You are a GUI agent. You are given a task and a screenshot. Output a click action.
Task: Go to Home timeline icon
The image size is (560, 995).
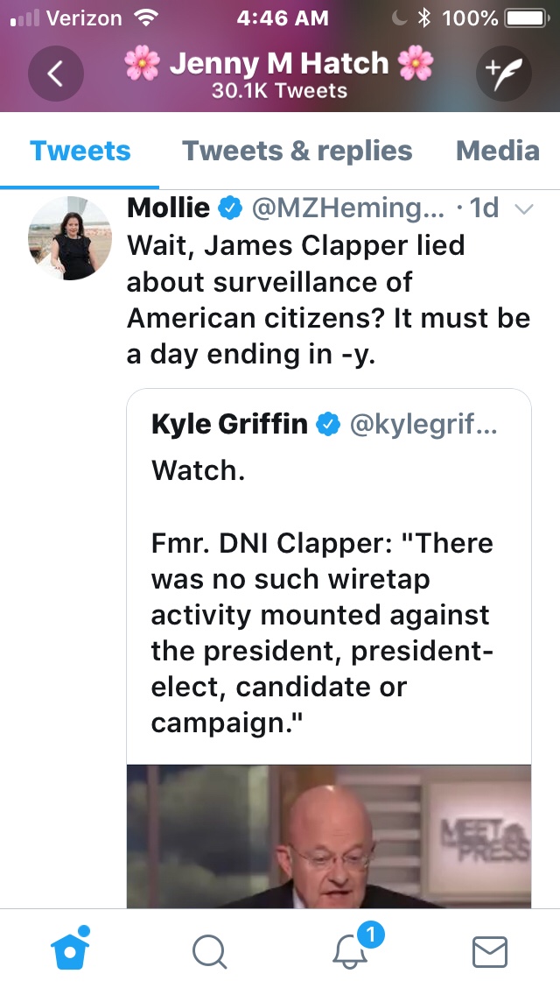[x=71, y=951]
